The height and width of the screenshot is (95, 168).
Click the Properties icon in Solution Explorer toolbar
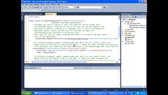pyautogui.click(x=123, y=17)
